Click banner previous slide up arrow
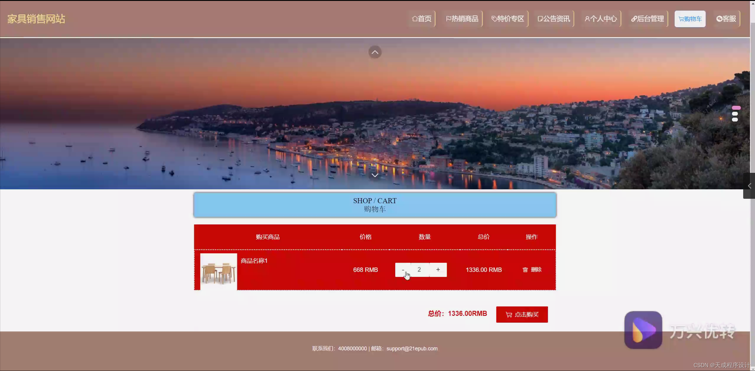 click(375, 52)
